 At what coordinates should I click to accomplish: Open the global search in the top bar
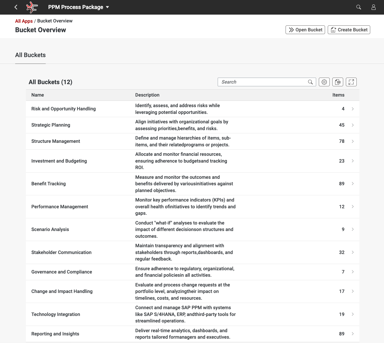click(359, 7)
